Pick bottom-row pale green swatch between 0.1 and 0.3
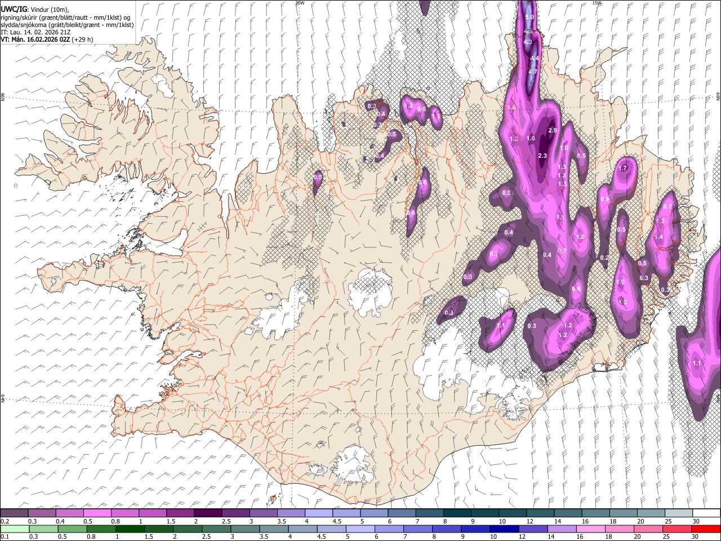The width and height of the screenshot is (721, 541). [x=15, y=529]
